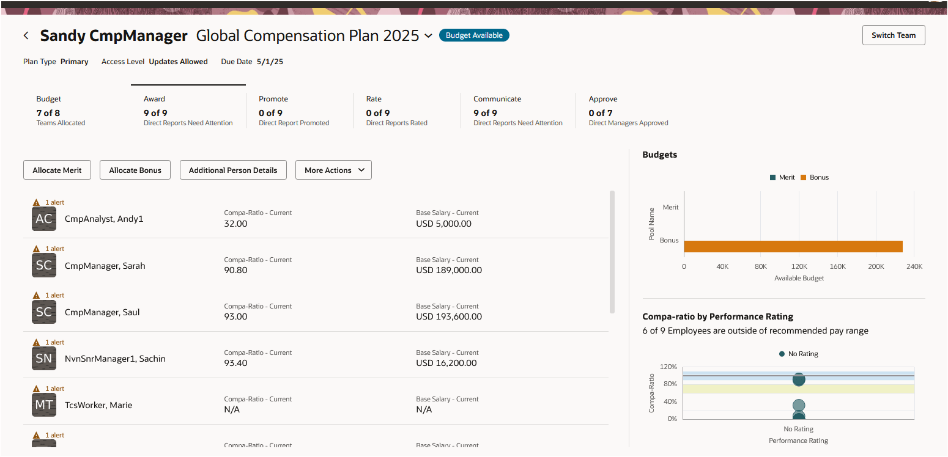The width and height of the screenshot is (948, 457).
Task: Click Marie TcsWorker's MT avatar
Action: (44, 405)
